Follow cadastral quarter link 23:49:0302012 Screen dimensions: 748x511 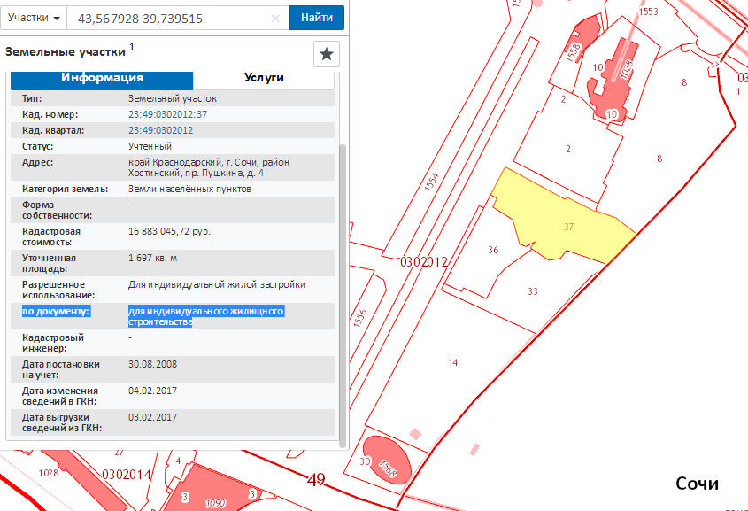[160, 130]
